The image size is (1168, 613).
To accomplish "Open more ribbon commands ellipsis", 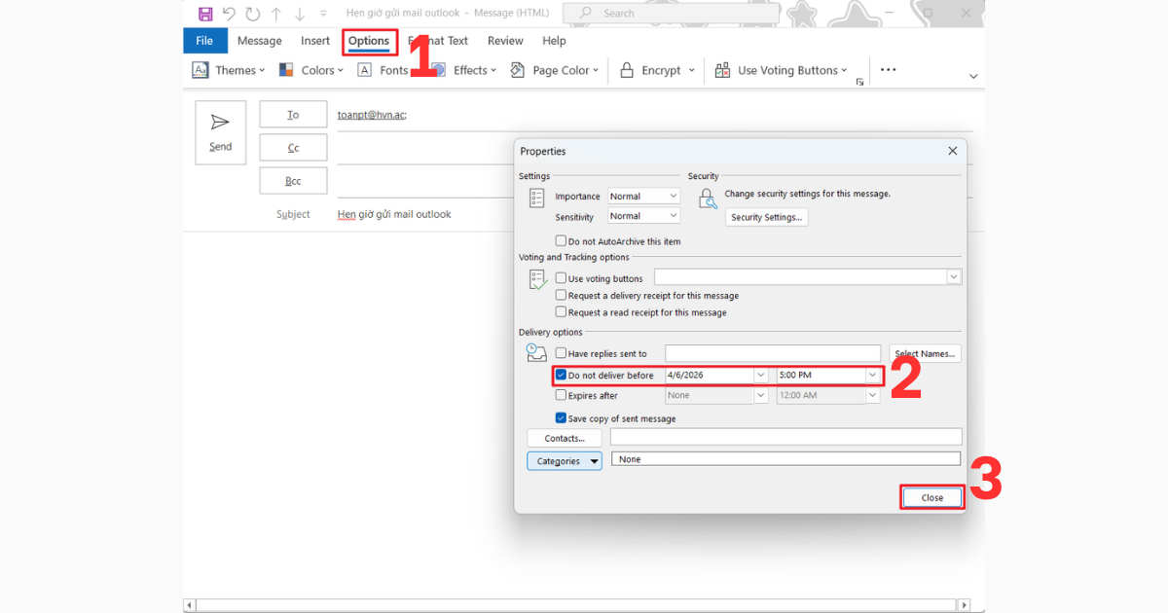I will pyautogui.click(x=888, y=70).
